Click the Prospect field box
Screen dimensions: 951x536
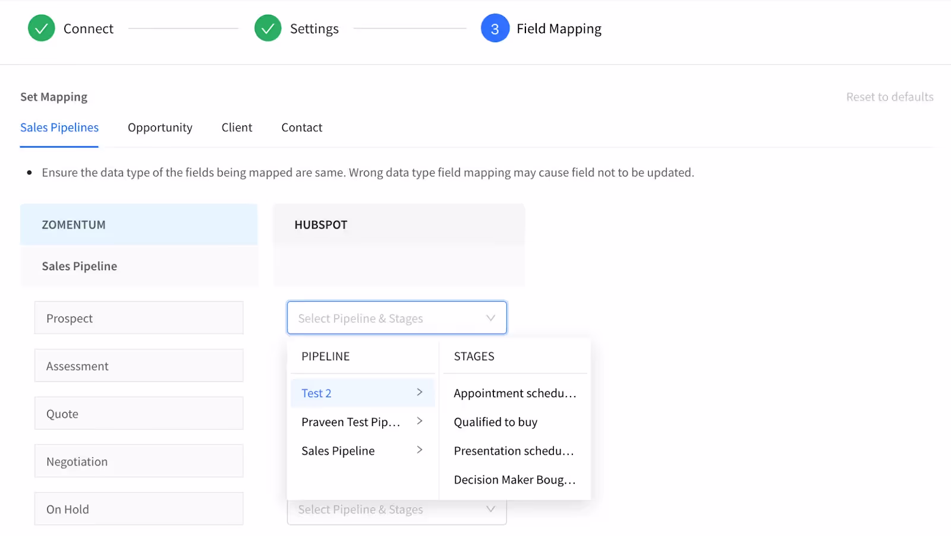(139, 318)
